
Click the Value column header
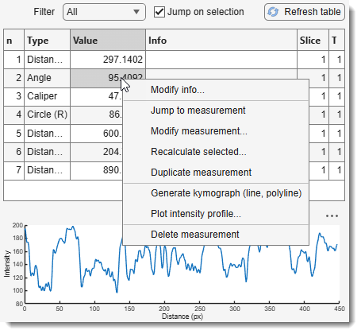[108, 41]
